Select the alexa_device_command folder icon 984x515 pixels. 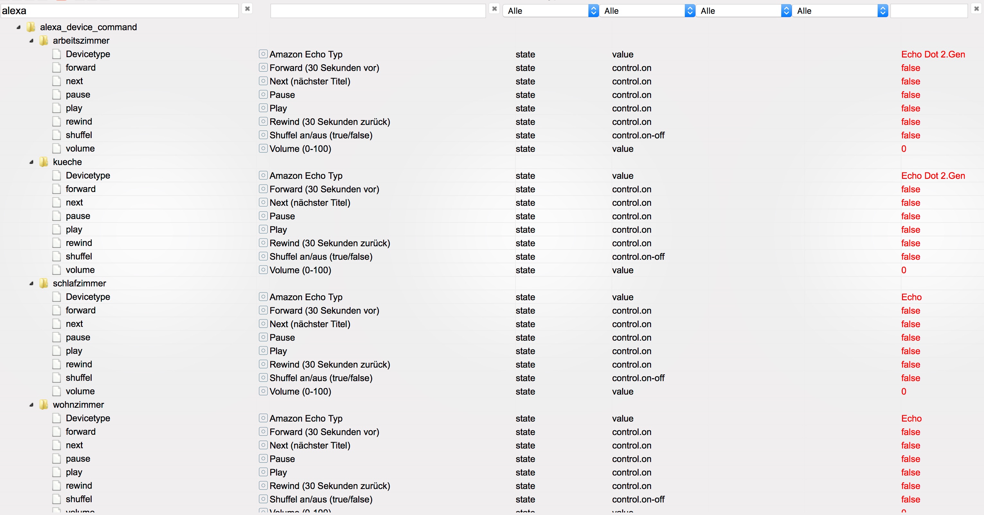tap(31, 27)
